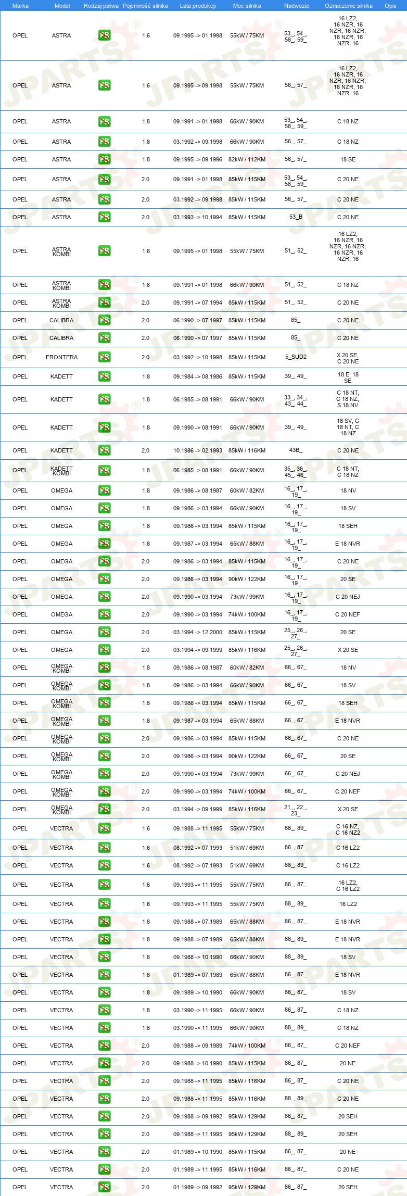Click fuel icon in ASTRA 82kW / 112KM row
Viewport: 407px width, 1196px height.
coord(104,159)
